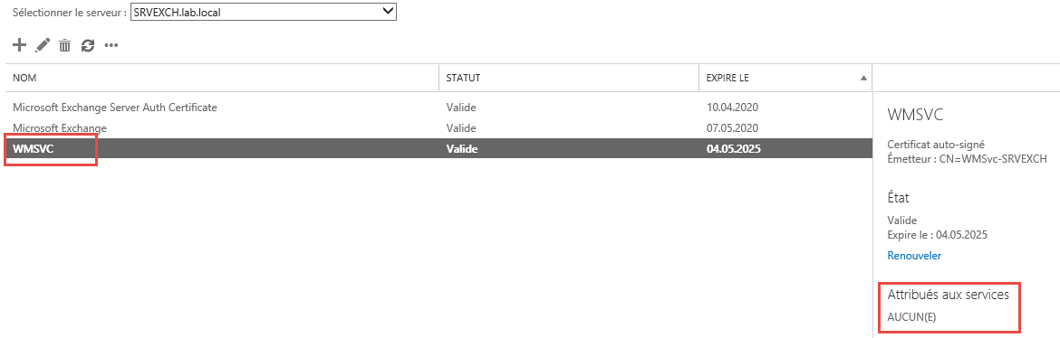Click the refresh arrows icon
The image size is (1060, 338).
pyautogui.click(x=88, y=45)
